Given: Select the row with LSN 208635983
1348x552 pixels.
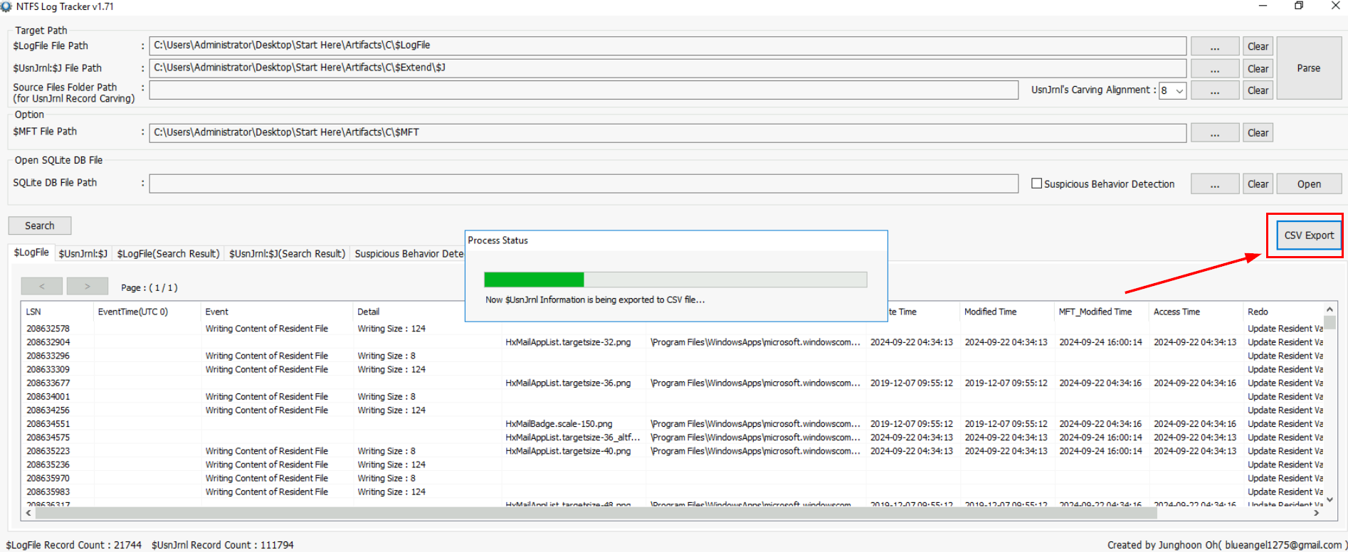Looking at the screenshot, I should coord(672,492).
